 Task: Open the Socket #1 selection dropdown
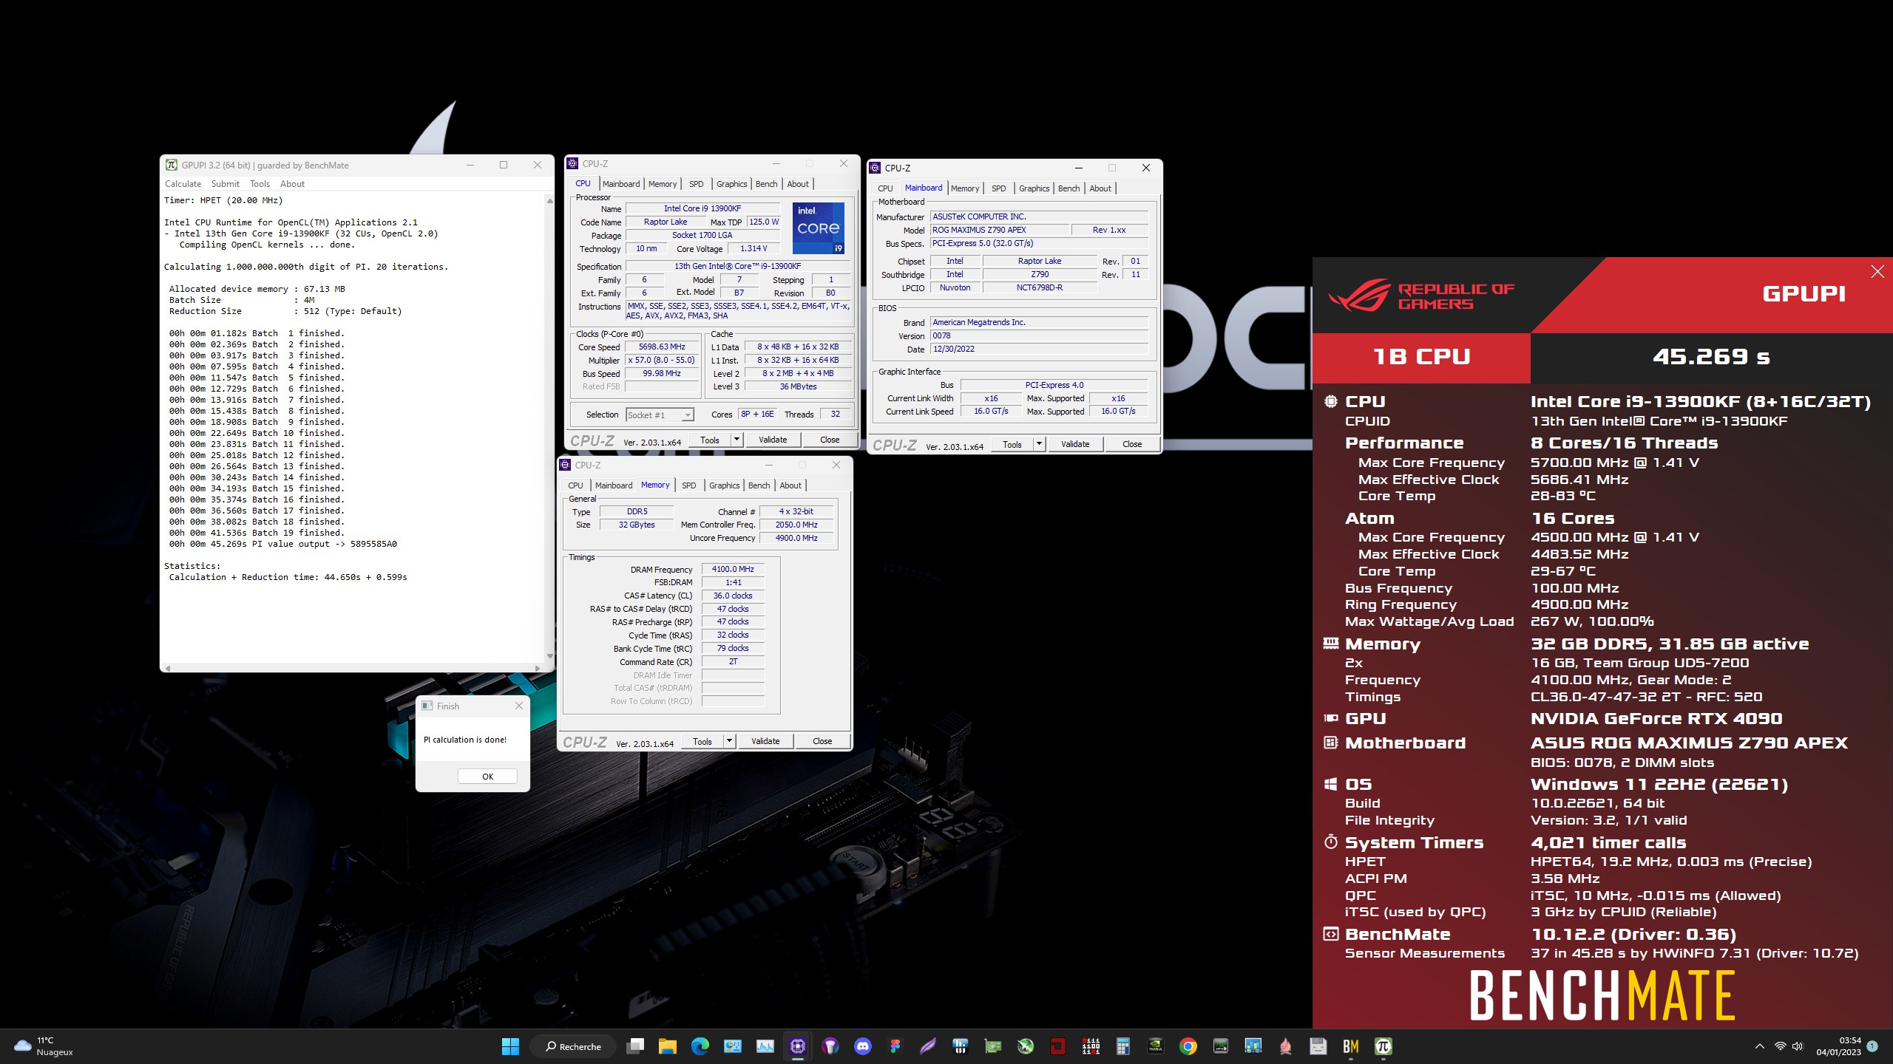click(x=660, y=415)
